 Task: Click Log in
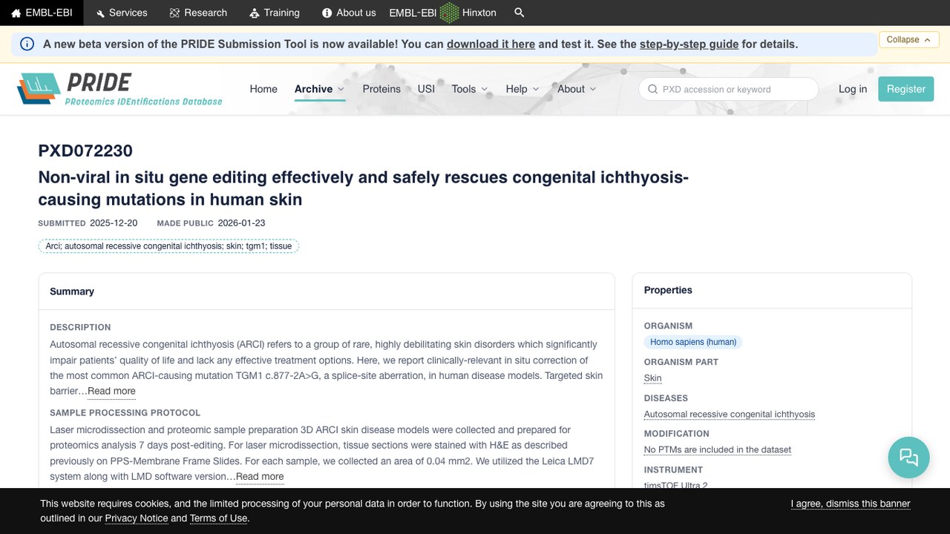[853, 89]
